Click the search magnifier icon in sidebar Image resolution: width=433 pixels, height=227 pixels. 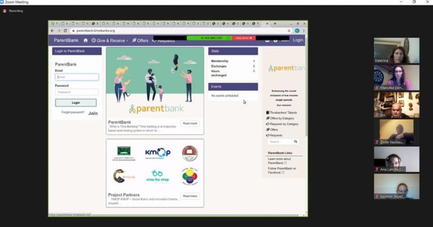pos(296,142)
